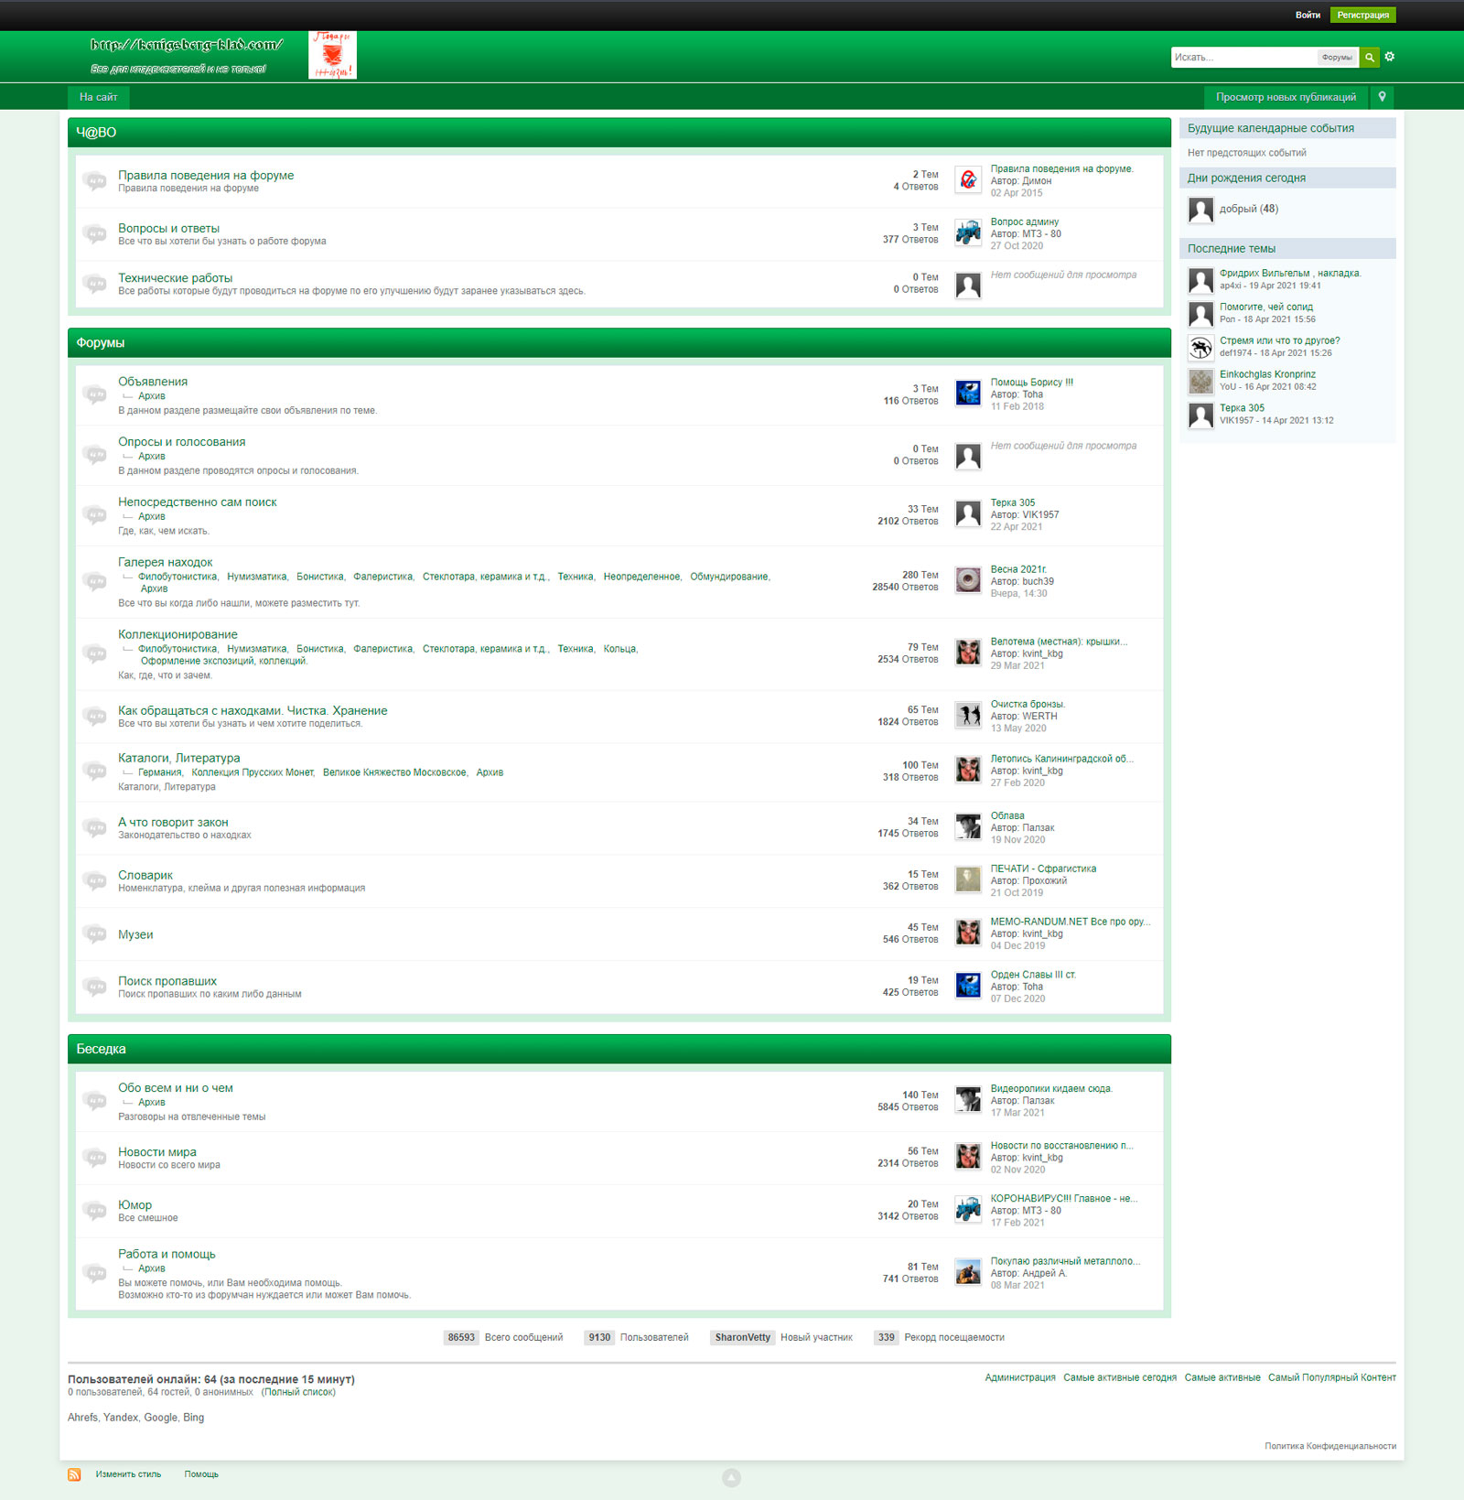
Task: Open Политика Конфиденциальности link
Action: tap(1330, 1446)
